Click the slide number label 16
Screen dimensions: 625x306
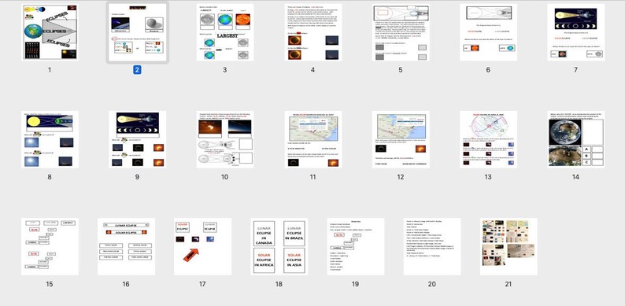[x=126, y=285]
